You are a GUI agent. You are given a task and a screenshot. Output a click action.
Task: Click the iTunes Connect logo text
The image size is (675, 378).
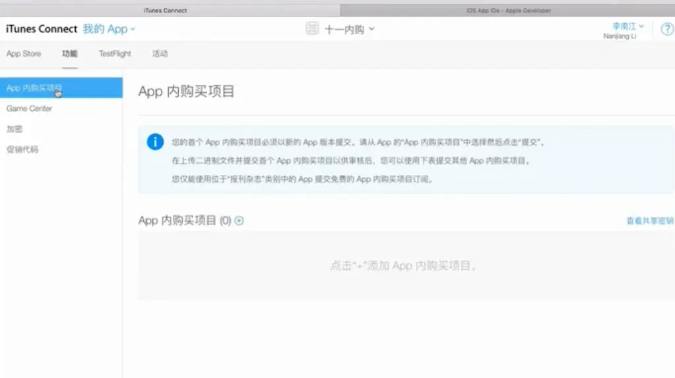click(x=42, y=29)
